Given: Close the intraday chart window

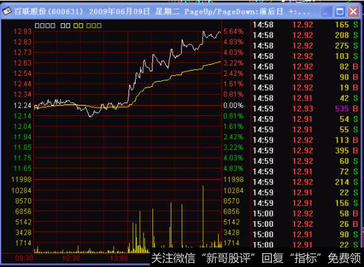Looking at the screenshot, I should click(x=354, y=12).
